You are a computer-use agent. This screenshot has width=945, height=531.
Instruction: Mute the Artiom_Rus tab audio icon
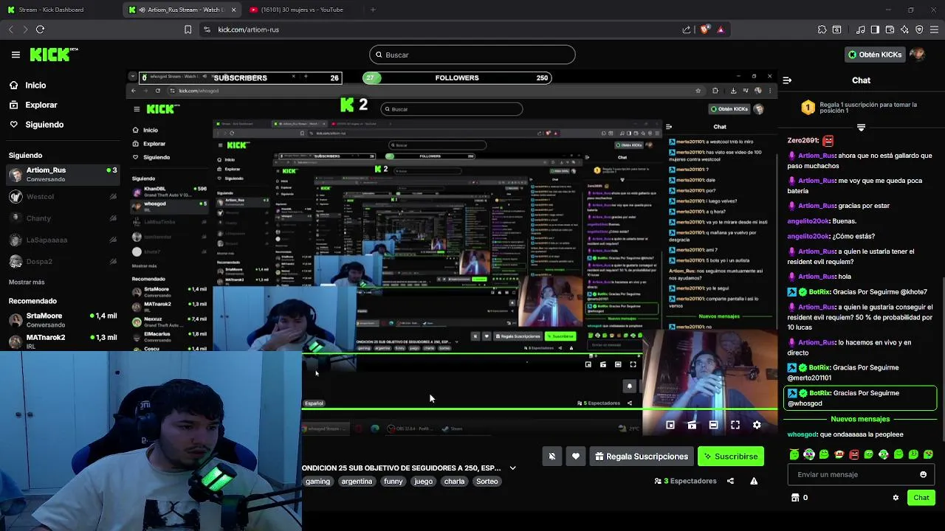141,10
